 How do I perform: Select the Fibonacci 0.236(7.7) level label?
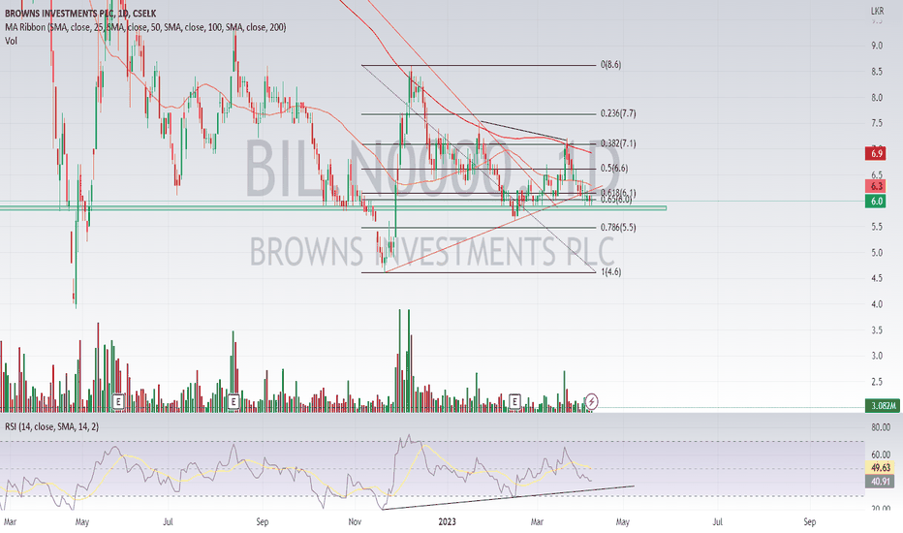[x=618, y=113]
